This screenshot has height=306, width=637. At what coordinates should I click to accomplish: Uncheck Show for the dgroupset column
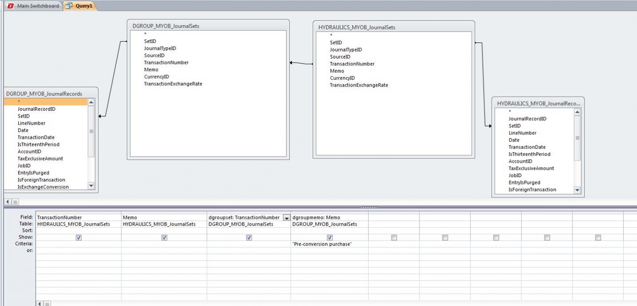click(x=249, y=238)
